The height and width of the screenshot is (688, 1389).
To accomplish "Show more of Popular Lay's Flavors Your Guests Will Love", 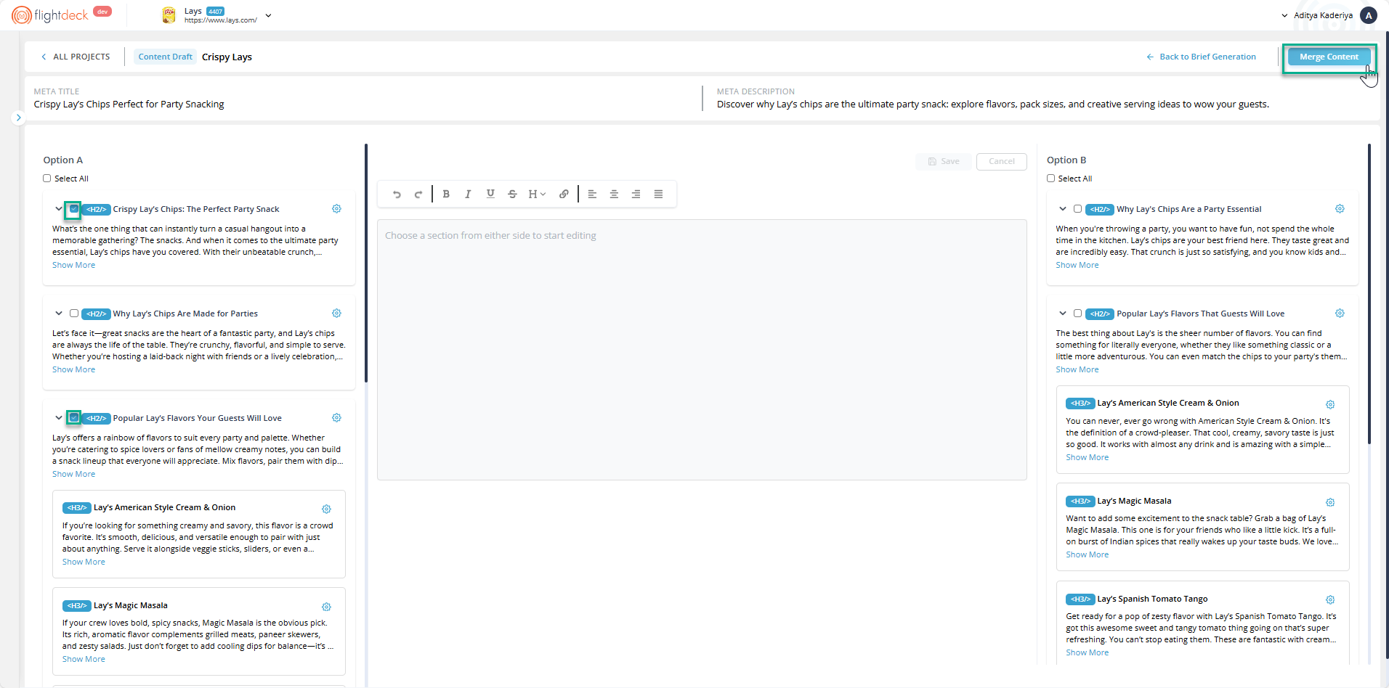I will (73, 475).
